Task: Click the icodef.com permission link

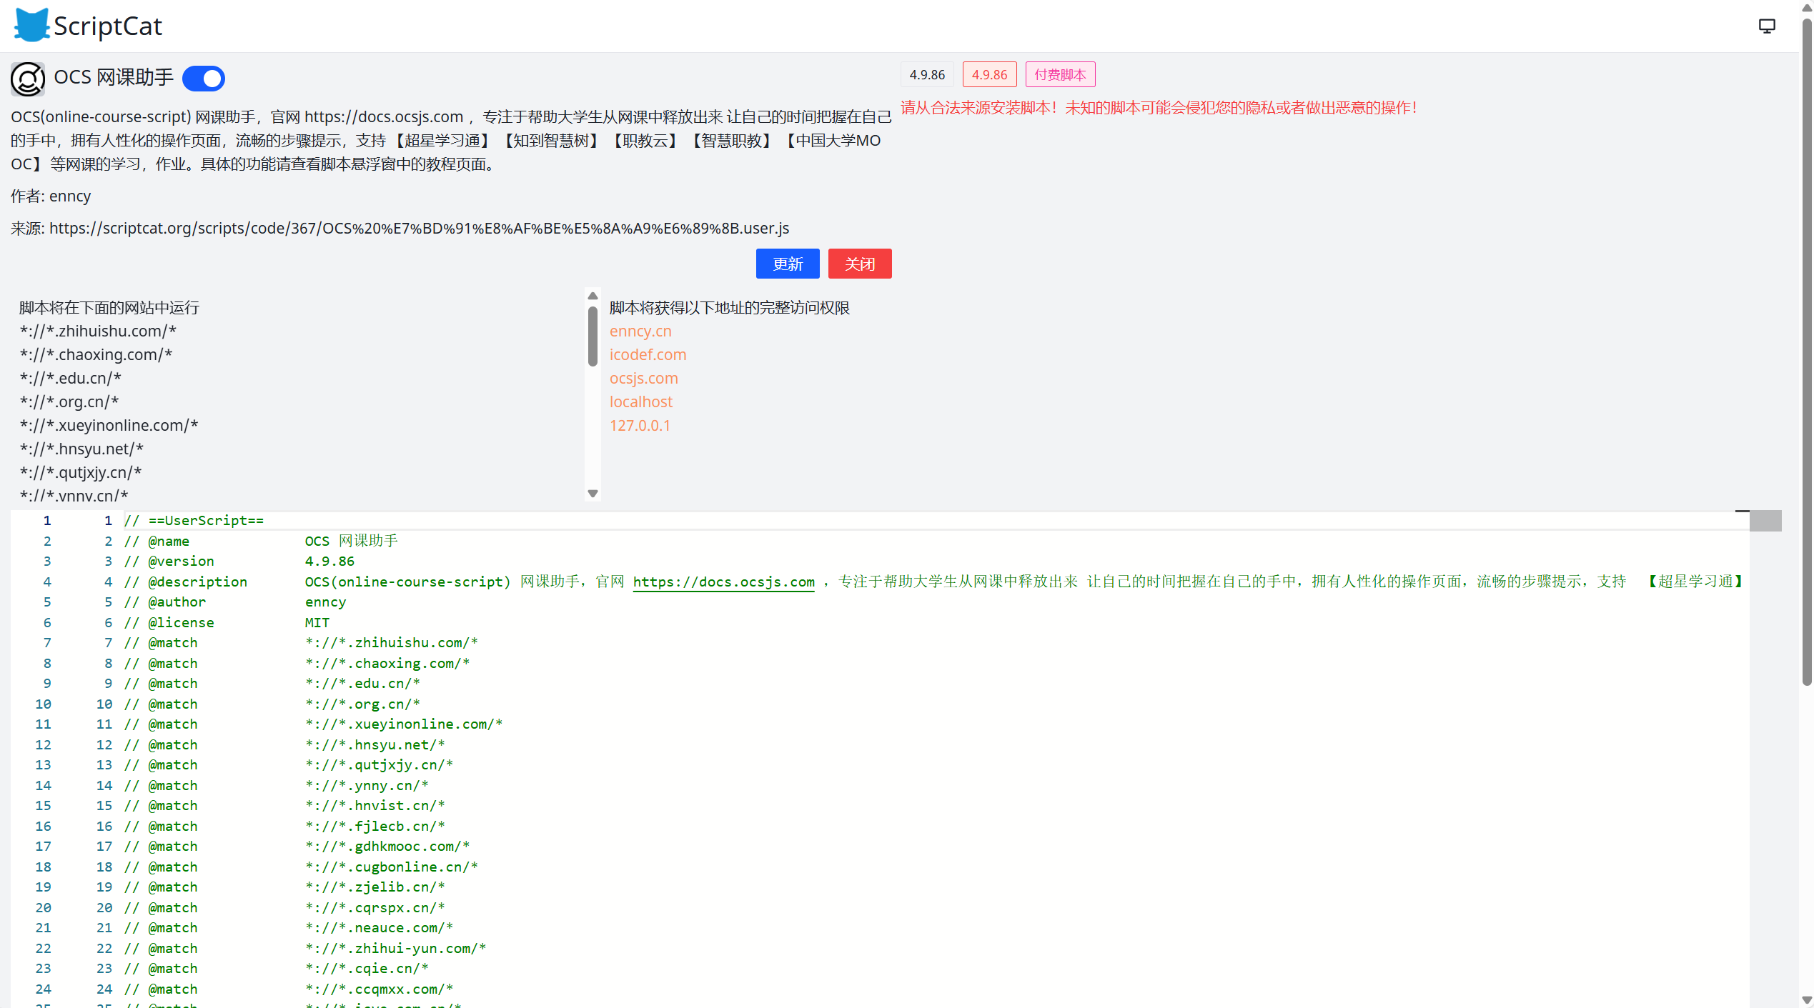Action: tap(647, 354)
